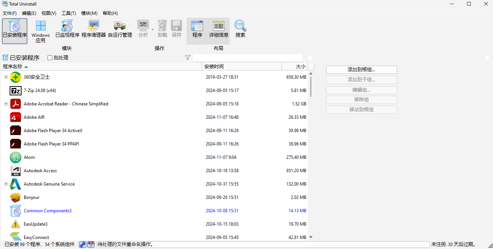This screenshot has width=493, height=249.
Task: Click the 分析 analyze toolbar icon
Action: click(143, 29)
